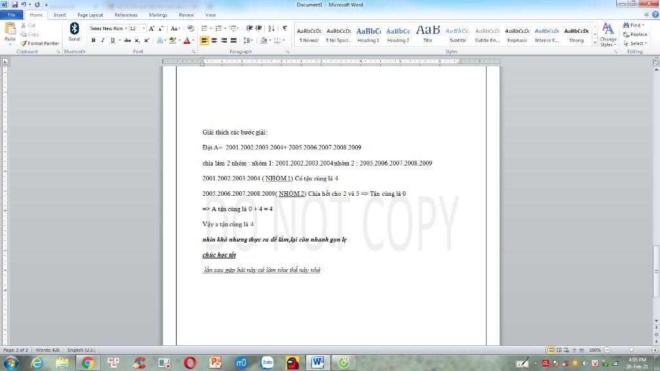Viewport: 660px width, 371px height.
Task: Click Replace in Editing group
Action: [635, 35]
